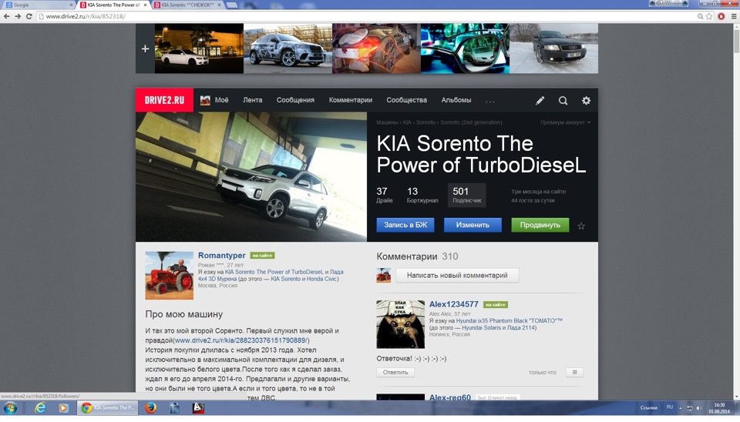Open Romantyper profile link
The height and width of the screenshot is (422, 740).
point(221,255)
